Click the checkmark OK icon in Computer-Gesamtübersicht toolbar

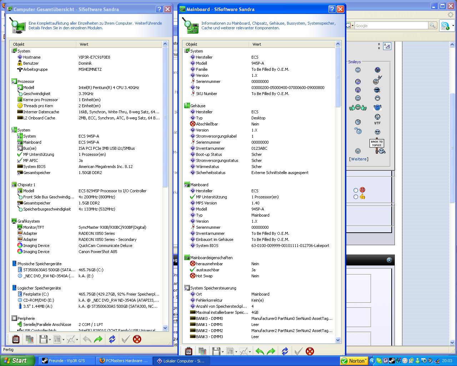[x=125, y=339]
